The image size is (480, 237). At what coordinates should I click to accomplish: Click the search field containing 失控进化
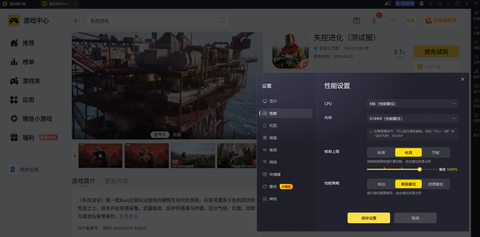tap(158, 21)
